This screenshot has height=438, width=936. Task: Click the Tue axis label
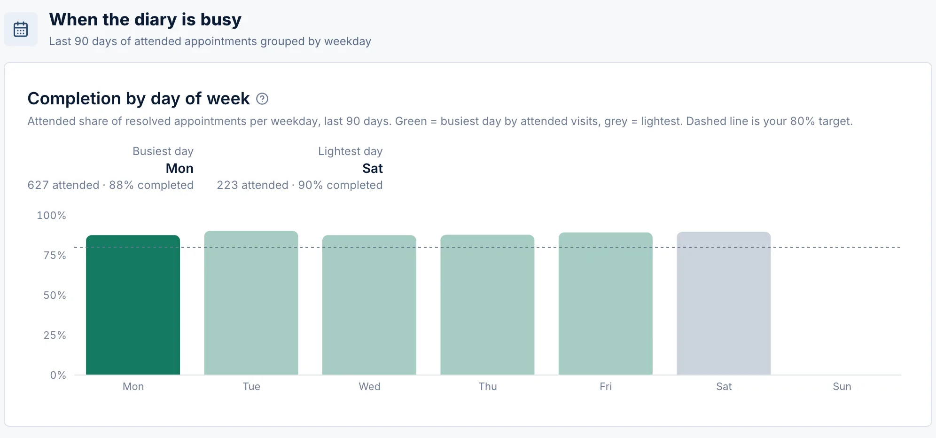click(x=251, y=386)
